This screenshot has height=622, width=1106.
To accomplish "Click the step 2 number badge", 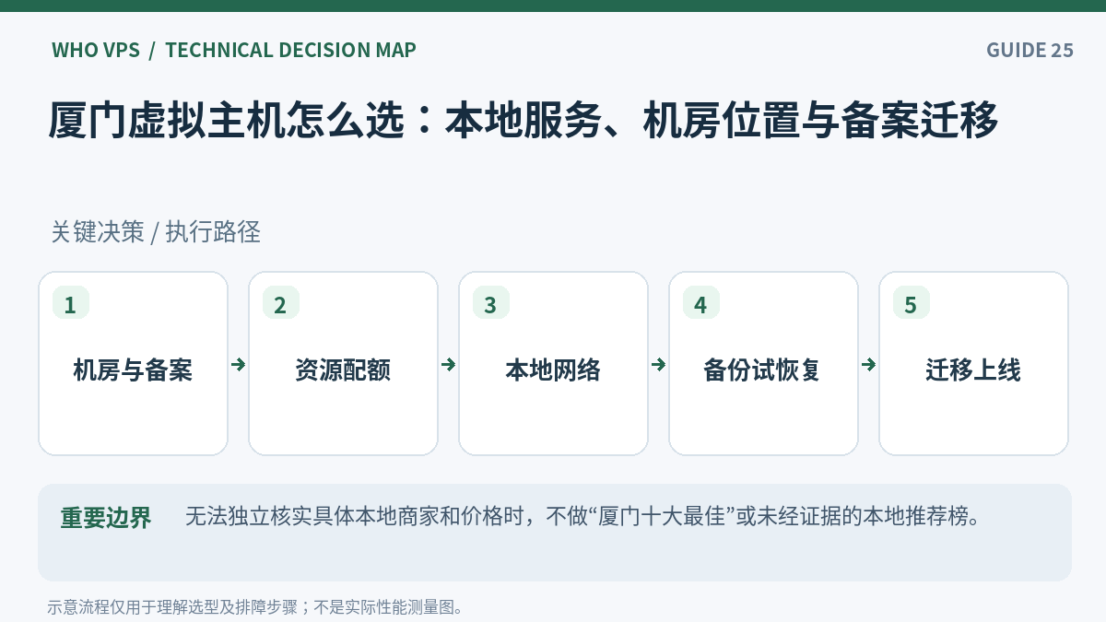I will 280,304.
